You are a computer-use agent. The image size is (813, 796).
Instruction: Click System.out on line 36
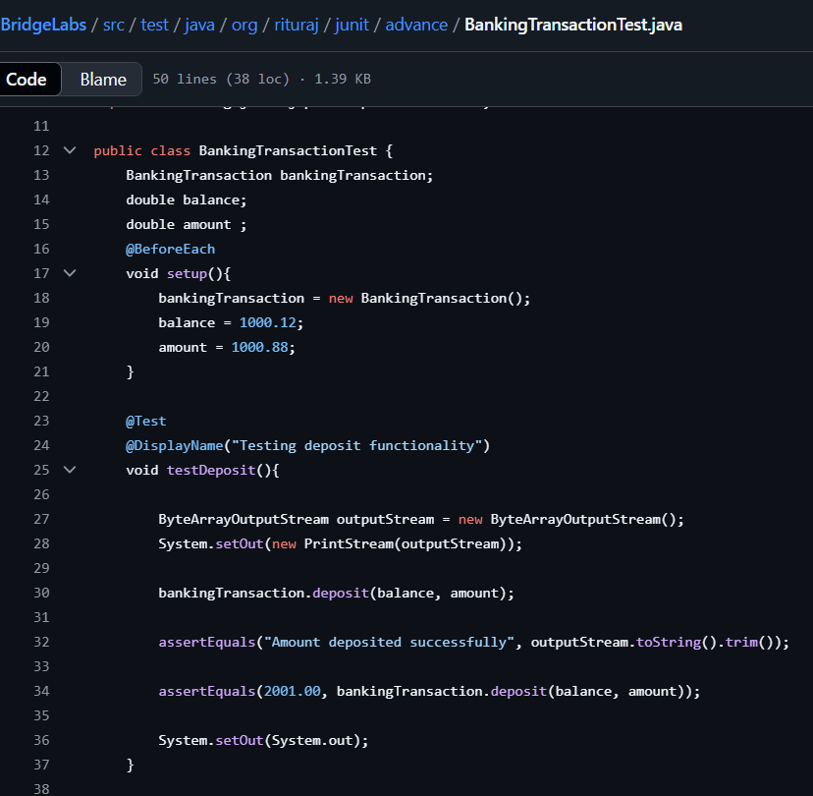pos(312,741)
